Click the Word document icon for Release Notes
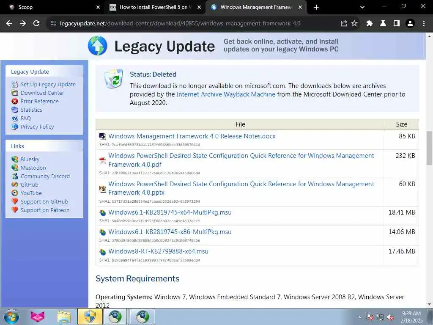 point(103,136)
